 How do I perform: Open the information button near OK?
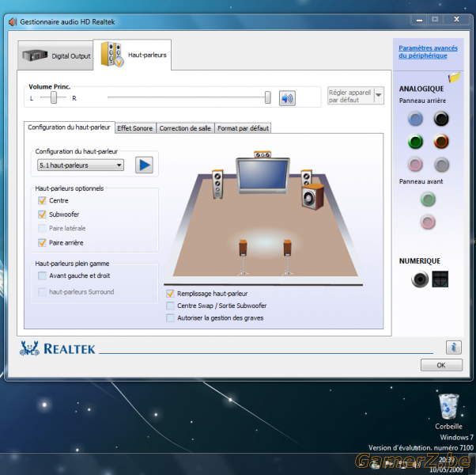(x=454, y=348)
